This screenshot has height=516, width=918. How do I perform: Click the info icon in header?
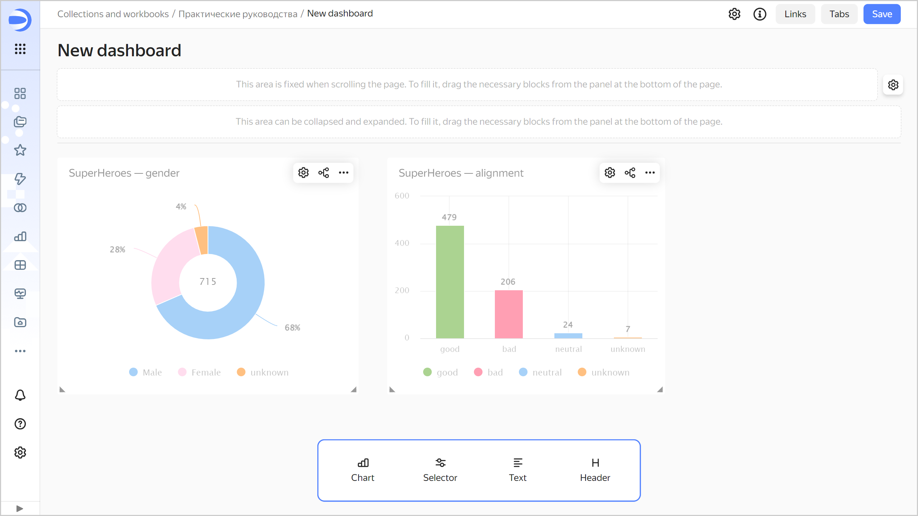tap(760, 14)
